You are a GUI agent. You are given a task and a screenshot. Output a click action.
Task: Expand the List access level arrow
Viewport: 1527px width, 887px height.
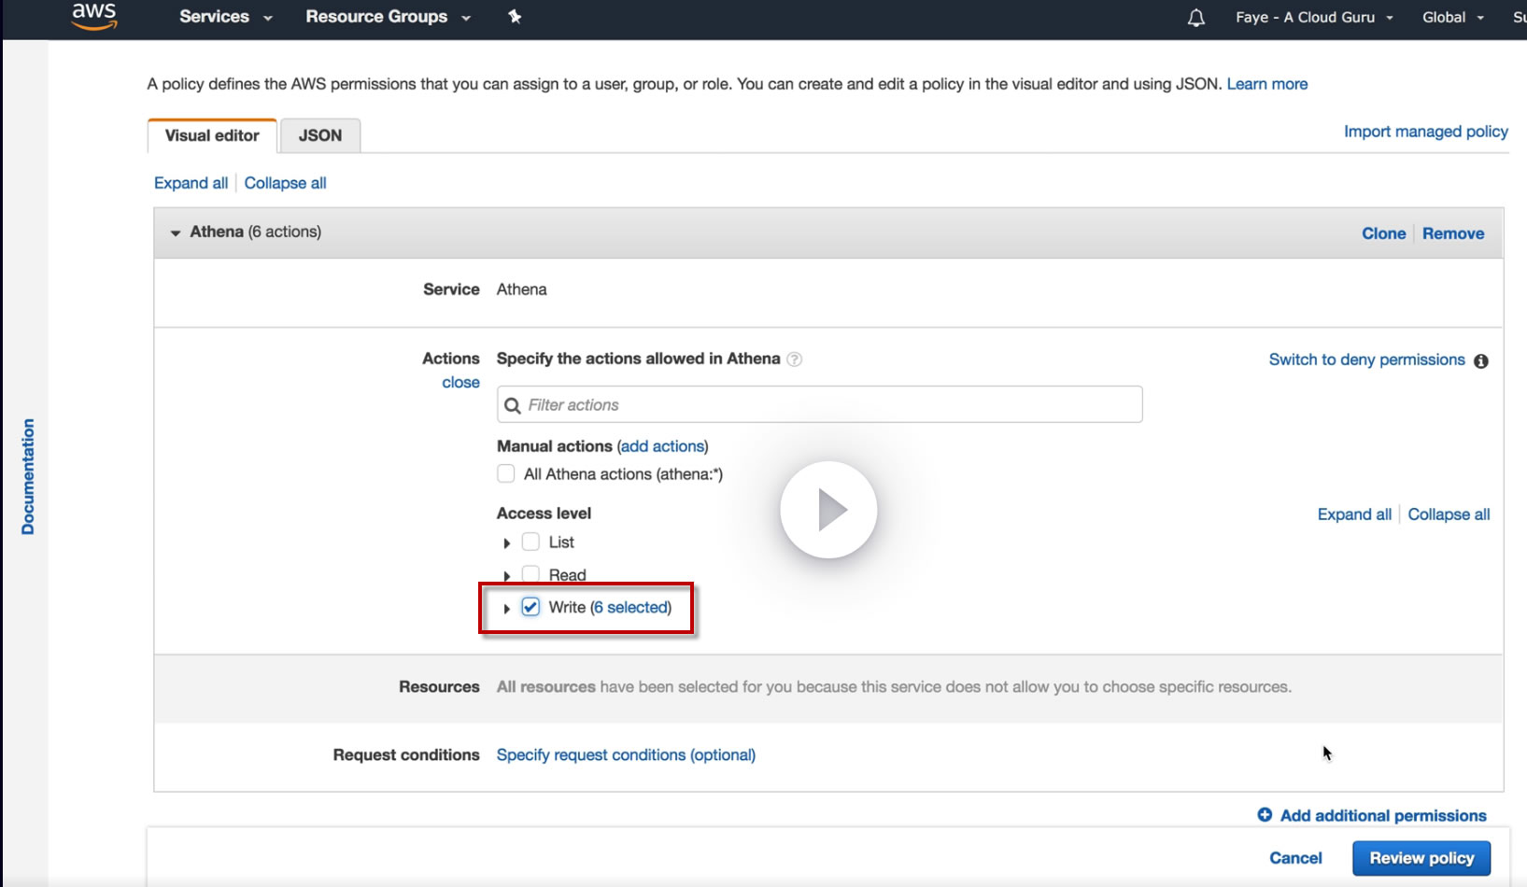[x=506, y=543]
